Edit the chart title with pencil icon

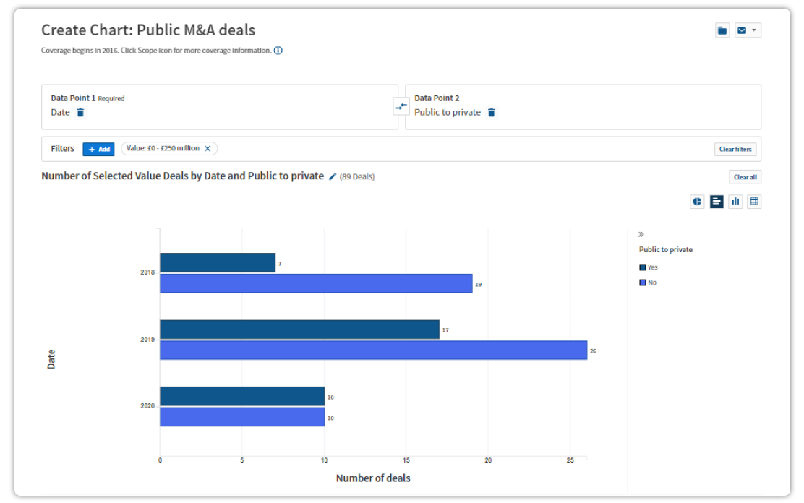tap(333, 176)
